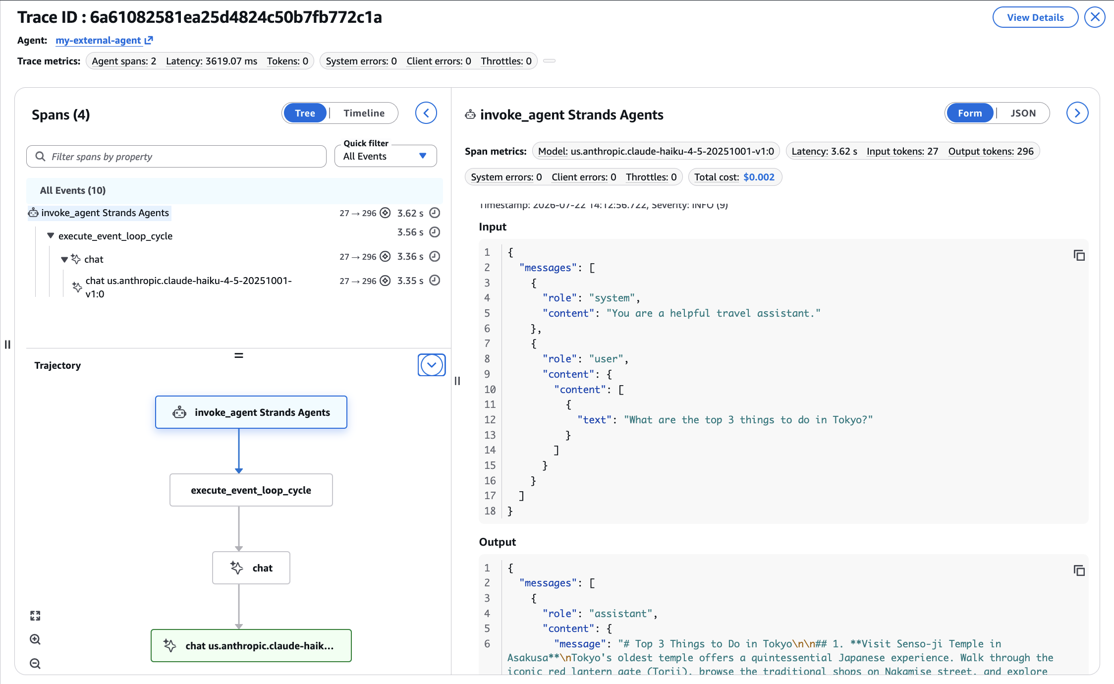Viewport: 1114px width, 684px height.
Task: Click the sparkle icon beside chat tree row
Action: click(x=76, y=259)
